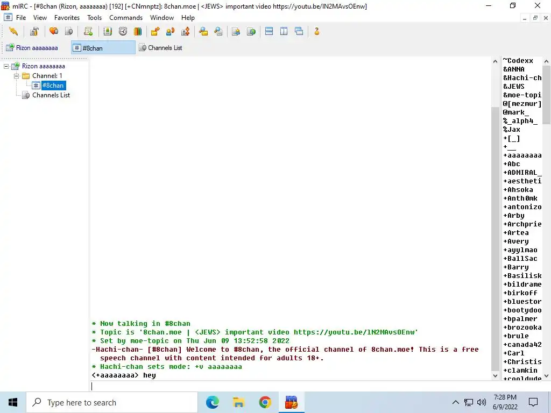The width and height of the screenshot is (551, 413).
Task: Select Channels List in the tree bar
Action: coord(51,95)
